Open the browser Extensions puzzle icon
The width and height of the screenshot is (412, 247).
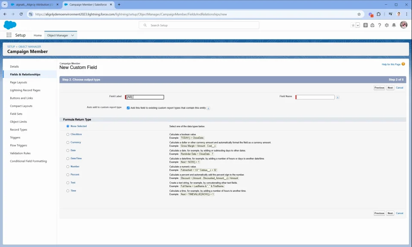coord(379,14)
